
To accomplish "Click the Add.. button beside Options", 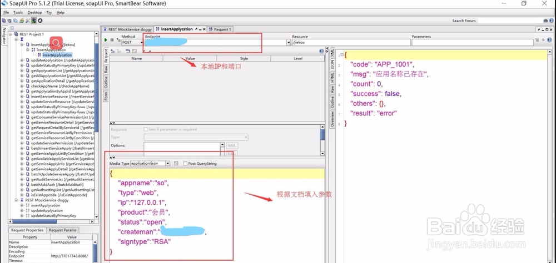I will (x=232, y=145).
